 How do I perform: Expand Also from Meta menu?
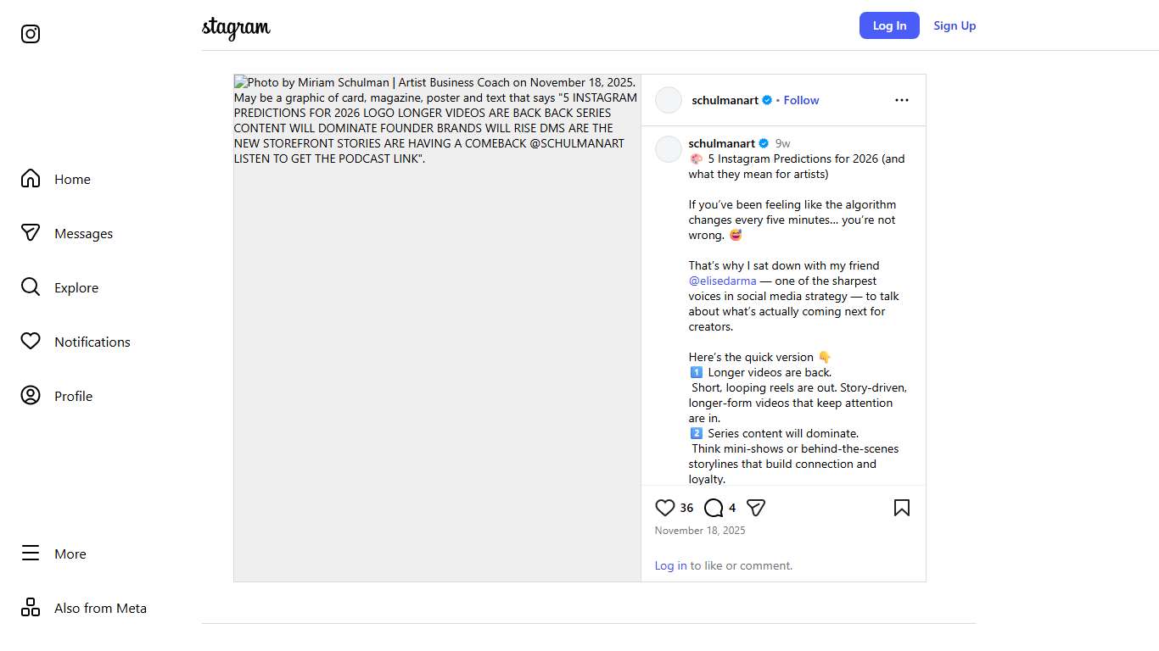(31, 608)
